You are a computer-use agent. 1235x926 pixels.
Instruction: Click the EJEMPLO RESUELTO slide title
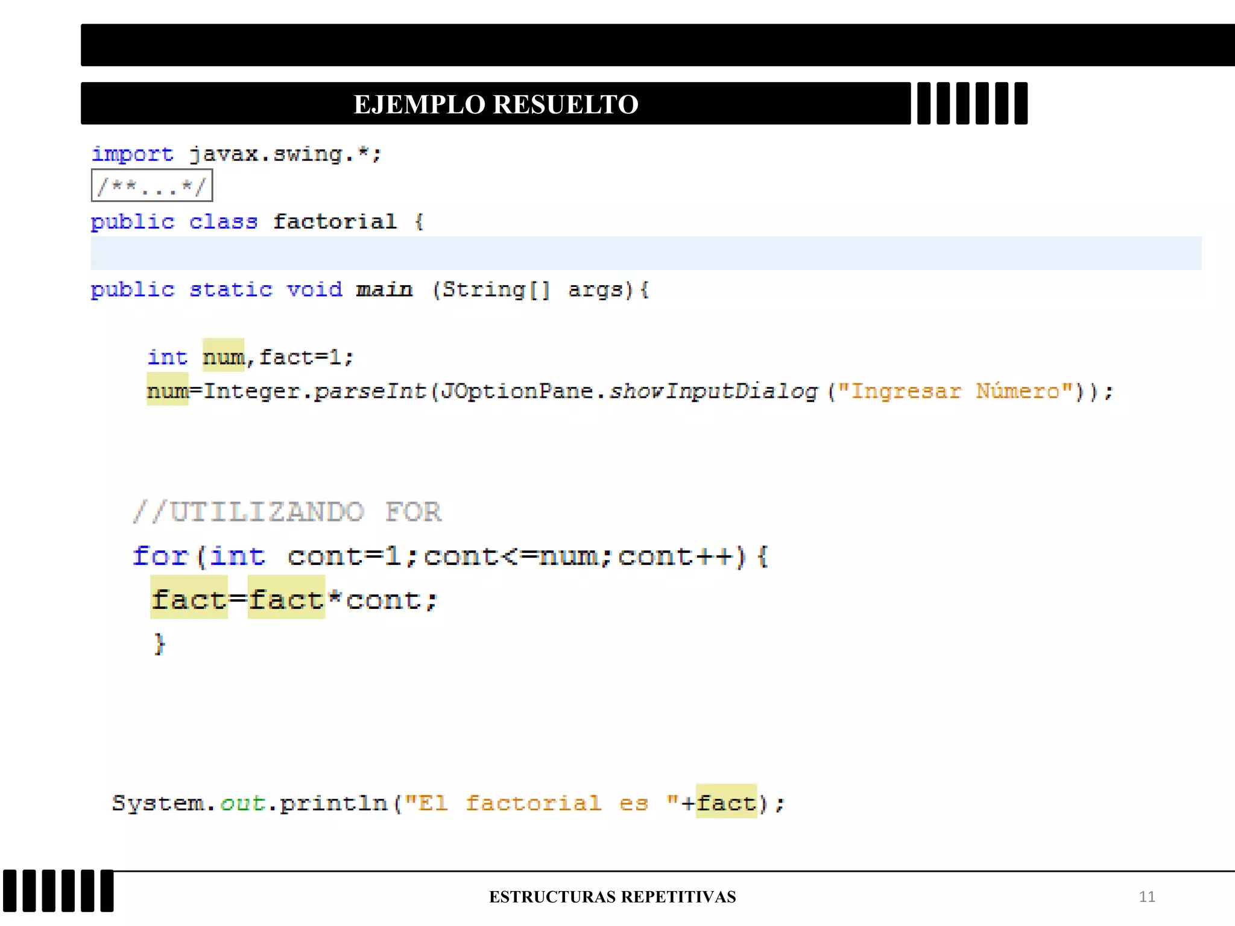pyautogui.click(x=495, y=104)
